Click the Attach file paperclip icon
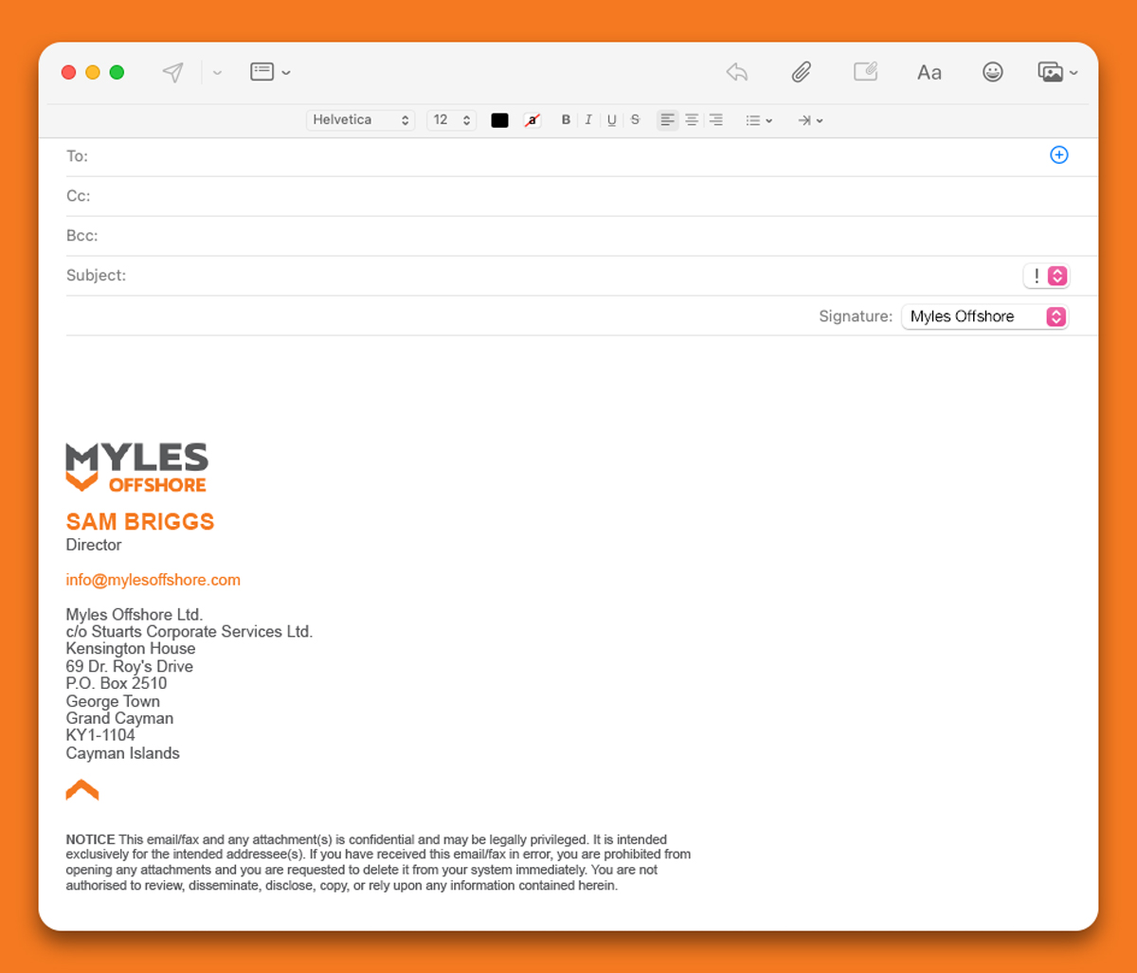 tap(802, 72)
